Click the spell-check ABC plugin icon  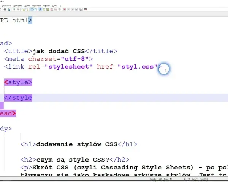pyautogui.click(x=85, y=9)
